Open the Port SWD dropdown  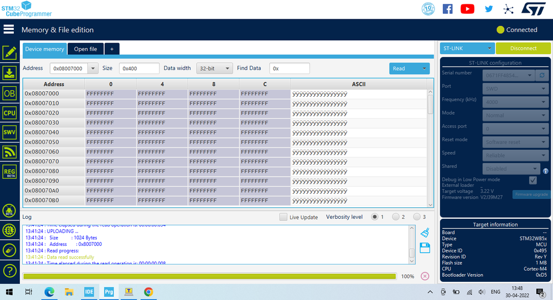click(x=515, y=89)
